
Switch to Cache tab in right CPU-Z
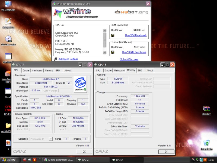tap(108, 70)
